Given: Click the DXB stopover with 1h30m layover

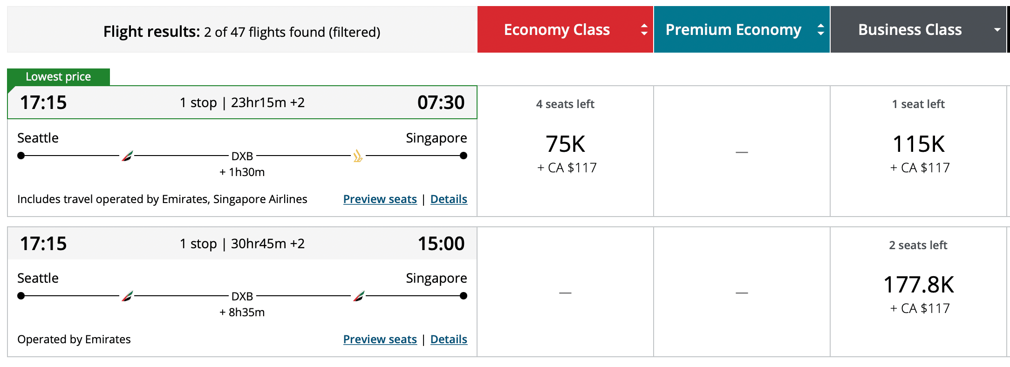Looking at the screenshot, I should pos(242,156).
